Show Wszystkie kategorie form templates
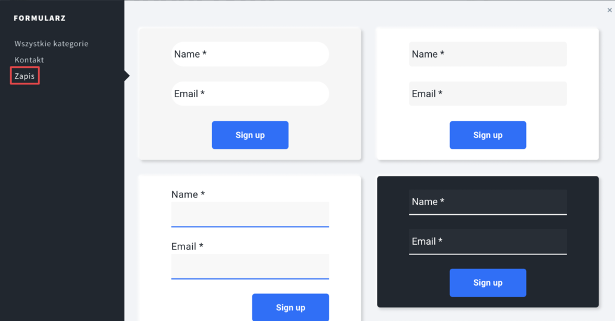Screen dimensions: 615x321 point(52,44)
